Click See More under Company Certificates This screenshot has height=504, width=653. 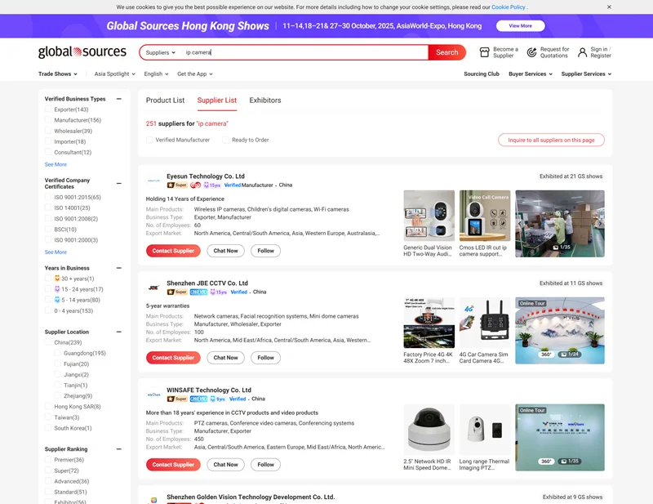[x=56, y=252]
